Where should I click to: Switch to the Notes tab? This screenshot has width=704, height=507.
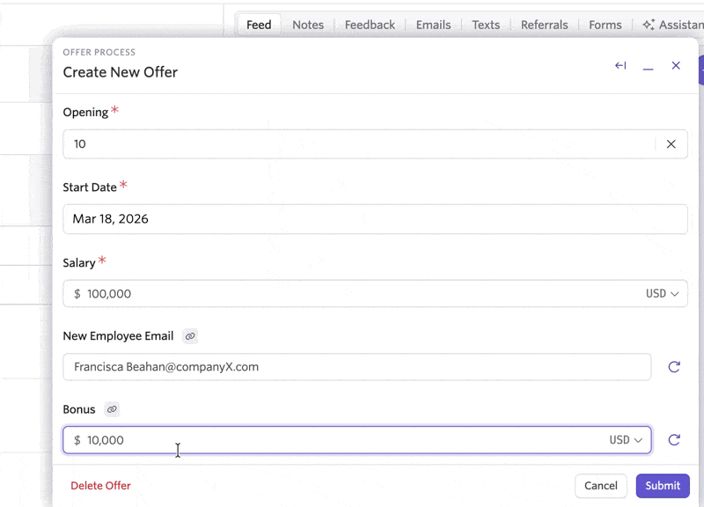pos(308,25)
